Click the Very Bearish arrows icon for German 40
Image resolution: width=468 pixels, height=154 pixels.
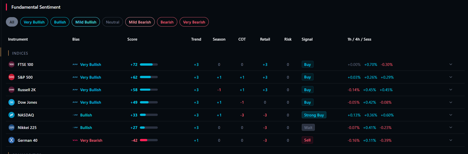tap(75, 140)
